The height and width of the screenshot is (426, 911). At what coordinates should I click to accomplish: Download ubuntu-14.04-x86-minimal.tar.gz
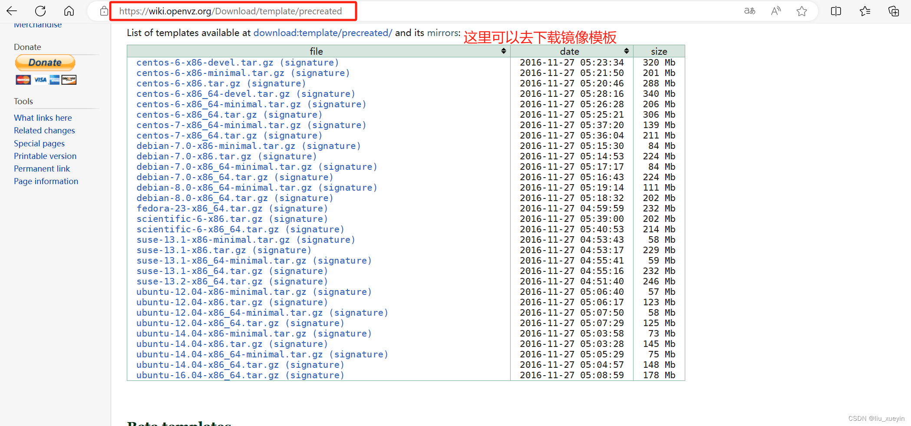[x=221, y=334]
